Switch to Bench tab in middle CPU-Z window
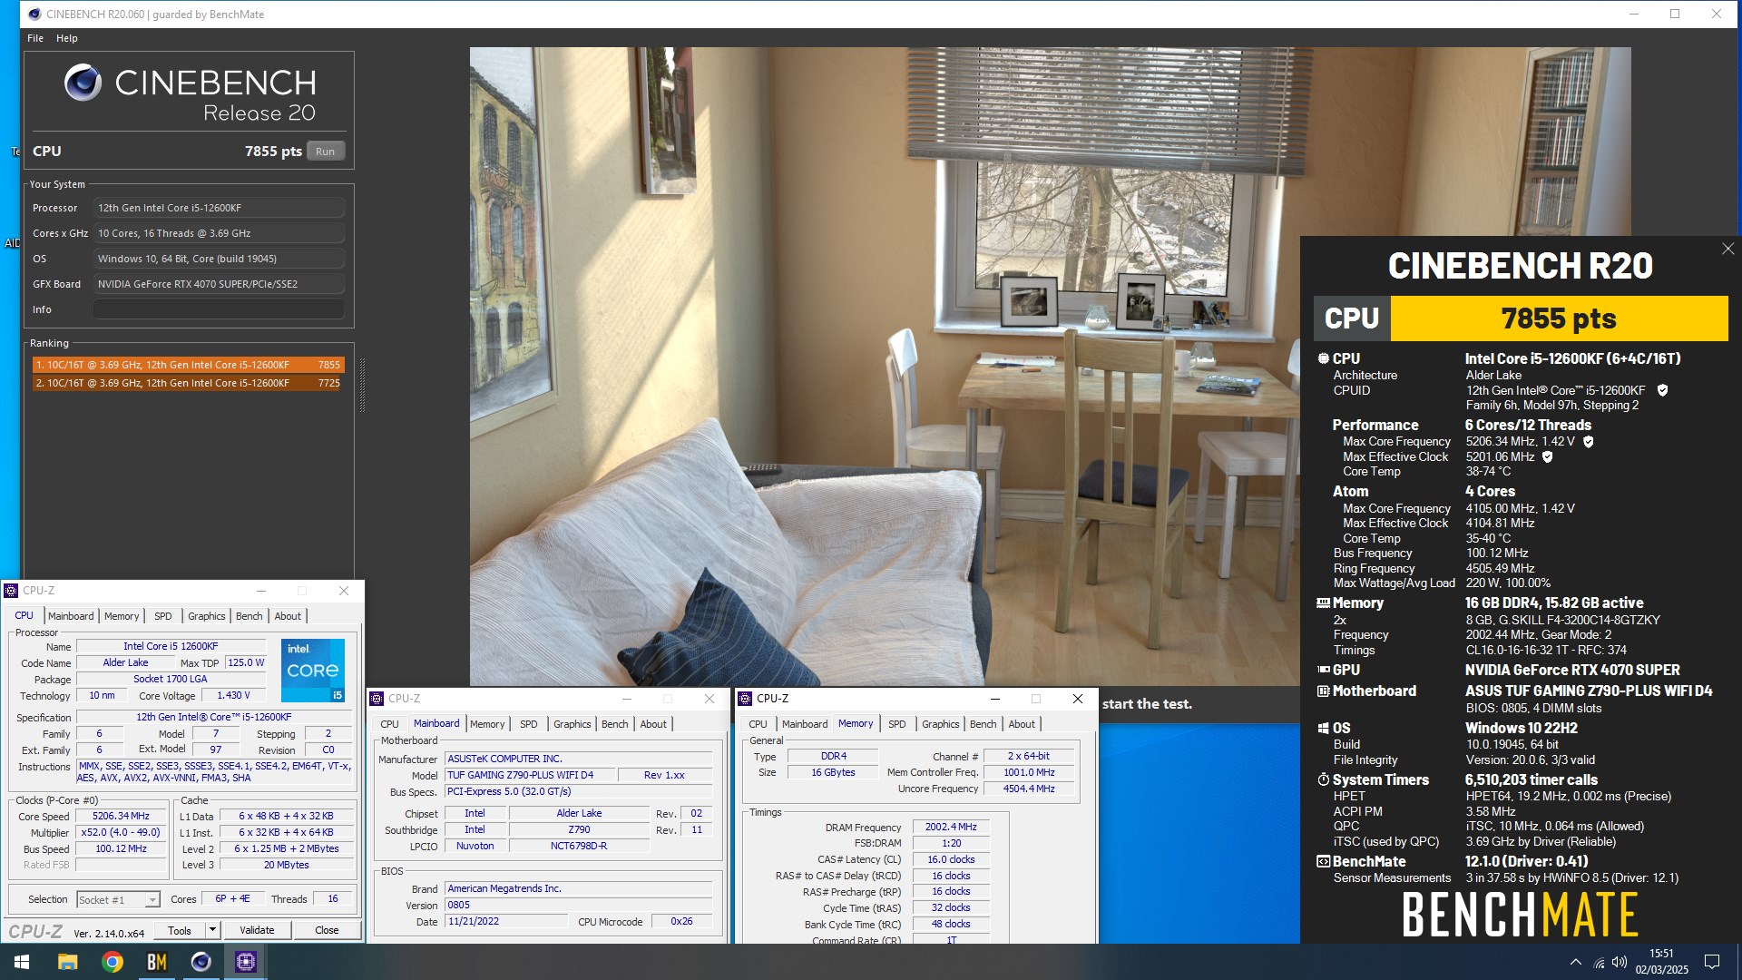The image size is (1742, 980). coord(615,724)
